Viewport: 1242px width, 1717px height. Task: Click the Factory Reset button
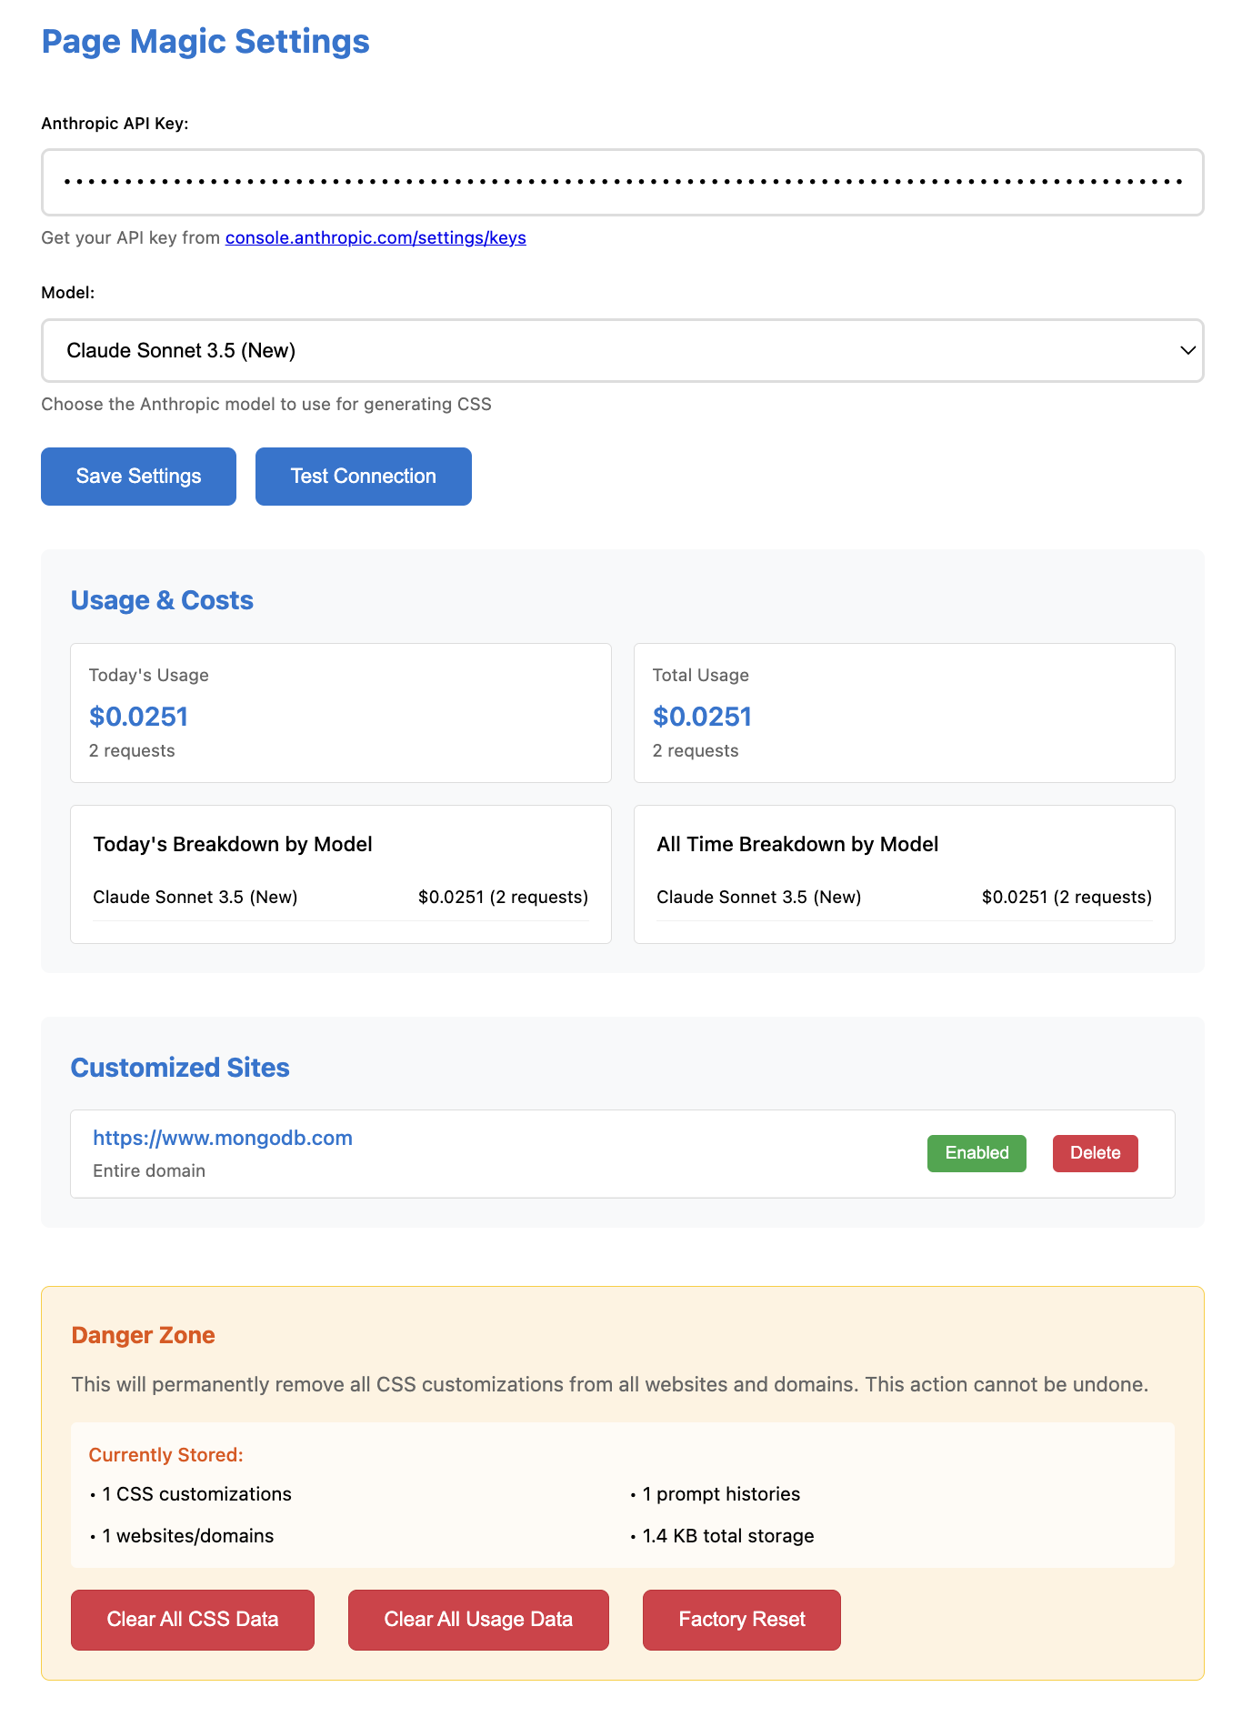742,1620
